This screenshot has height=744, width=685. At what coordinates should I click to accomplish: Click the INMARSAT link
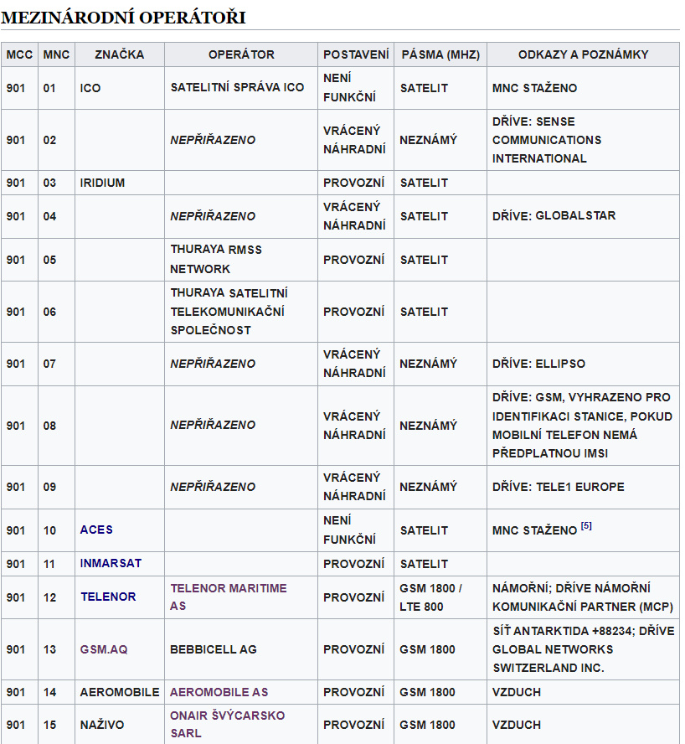pyautogui.click(x=111, y=564)
